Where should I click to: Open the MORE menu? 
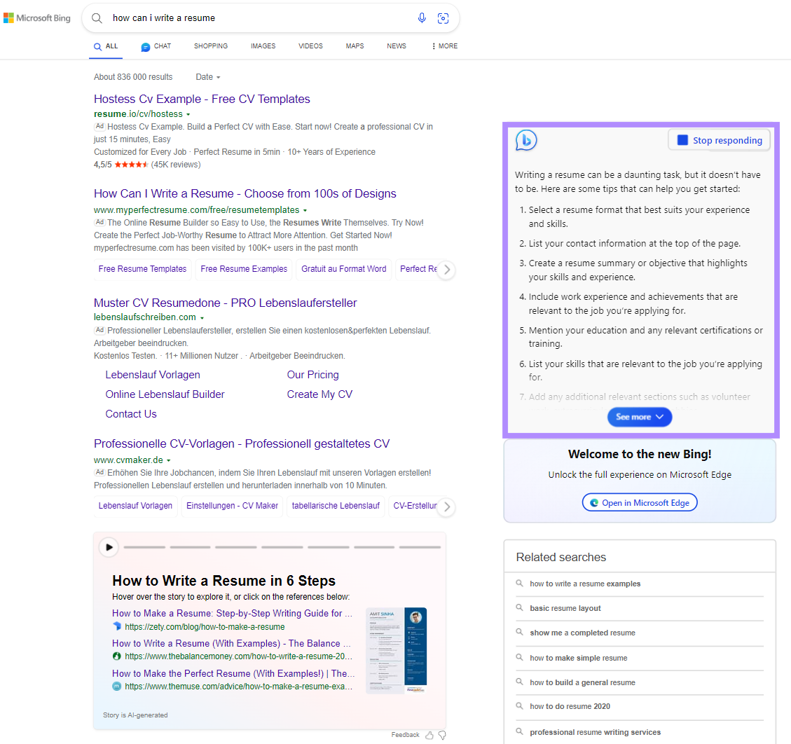coord(444,46)
